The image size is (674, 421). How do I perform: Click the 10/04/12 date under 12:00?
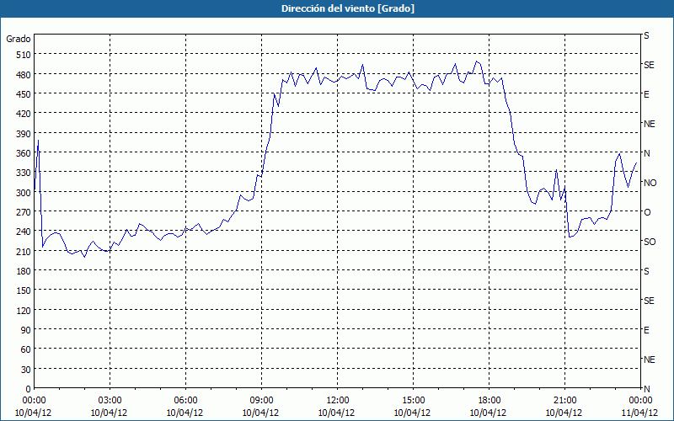[x=336, y=413]
